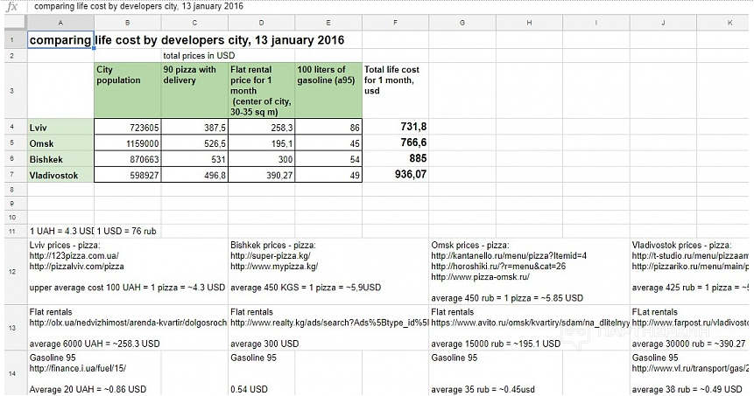This screenshot has height=396, width=754.
Task: Select column A header
Action: point(60,23)
